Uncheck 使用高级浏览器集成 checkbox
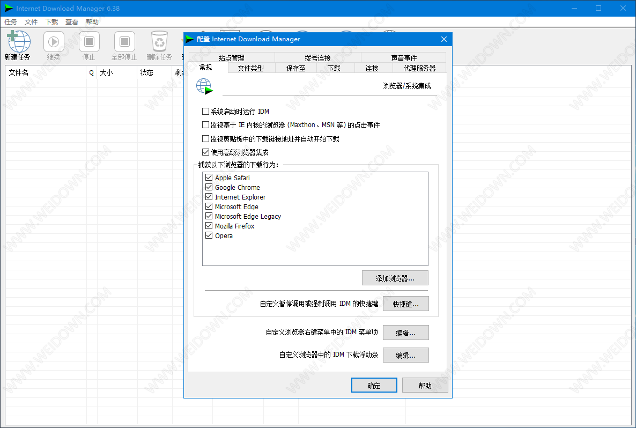 [x=205, y=152]
